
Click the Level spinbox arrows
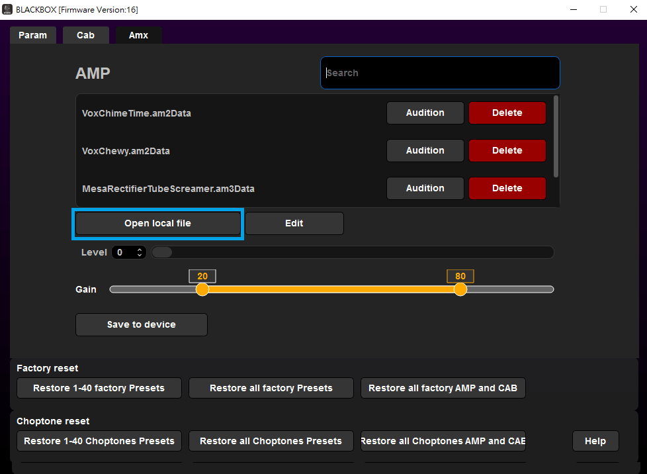pos(140,252)
